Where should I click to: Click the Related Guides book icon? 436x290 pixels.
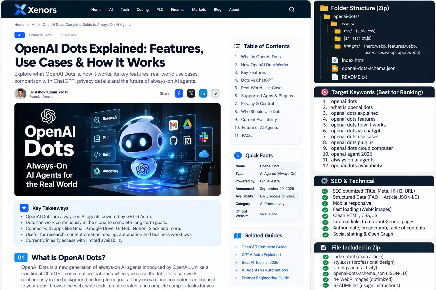(x=238, y=236)
